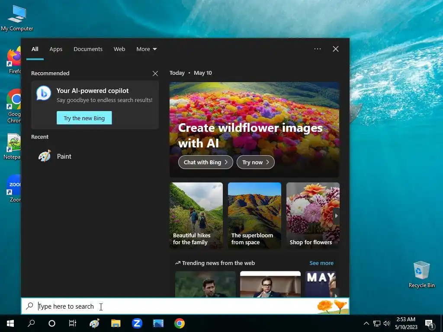The height and width of the screenshot is (332, 443).
Task: Open the Windows Start menu
Action: pos(10,323)
